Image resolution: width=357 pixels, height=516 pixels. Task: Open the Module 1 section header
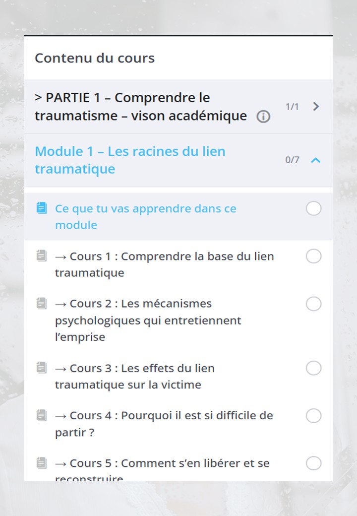[129, 160]
